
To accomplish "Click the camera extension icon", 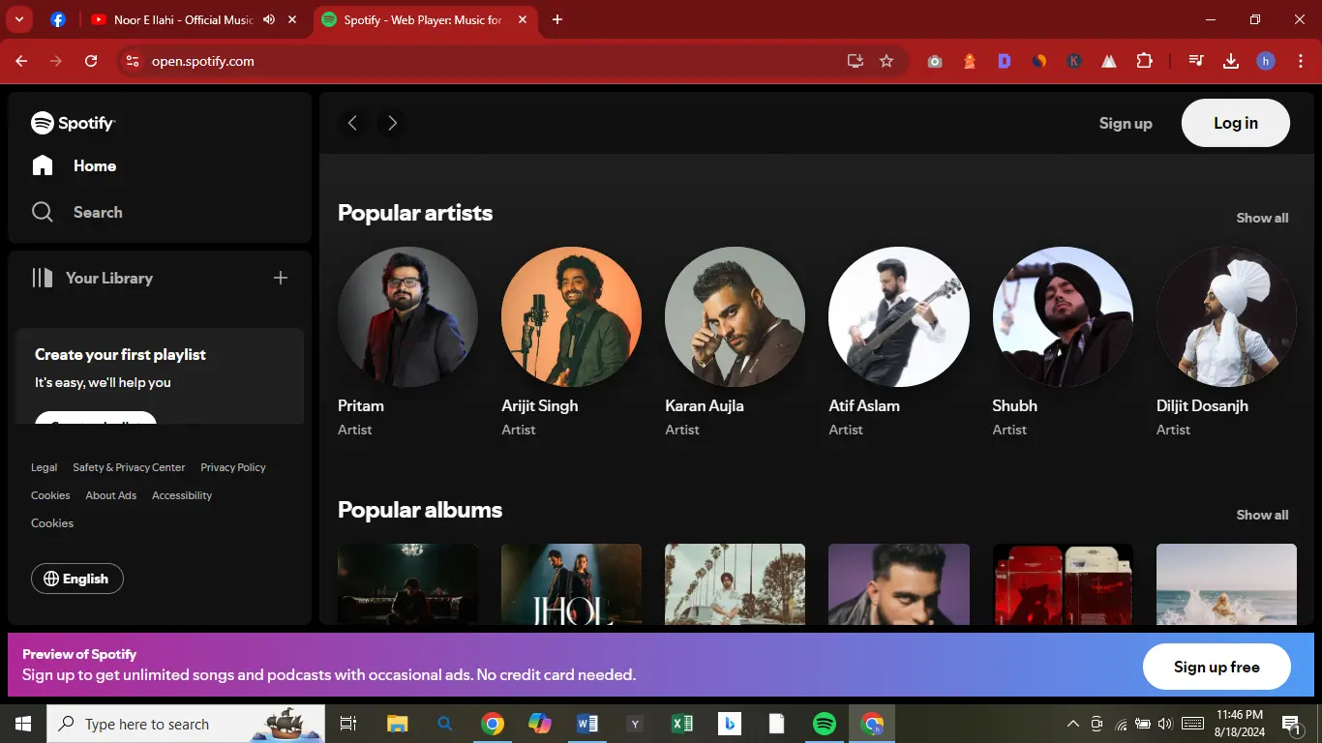I will coord(935,61).
